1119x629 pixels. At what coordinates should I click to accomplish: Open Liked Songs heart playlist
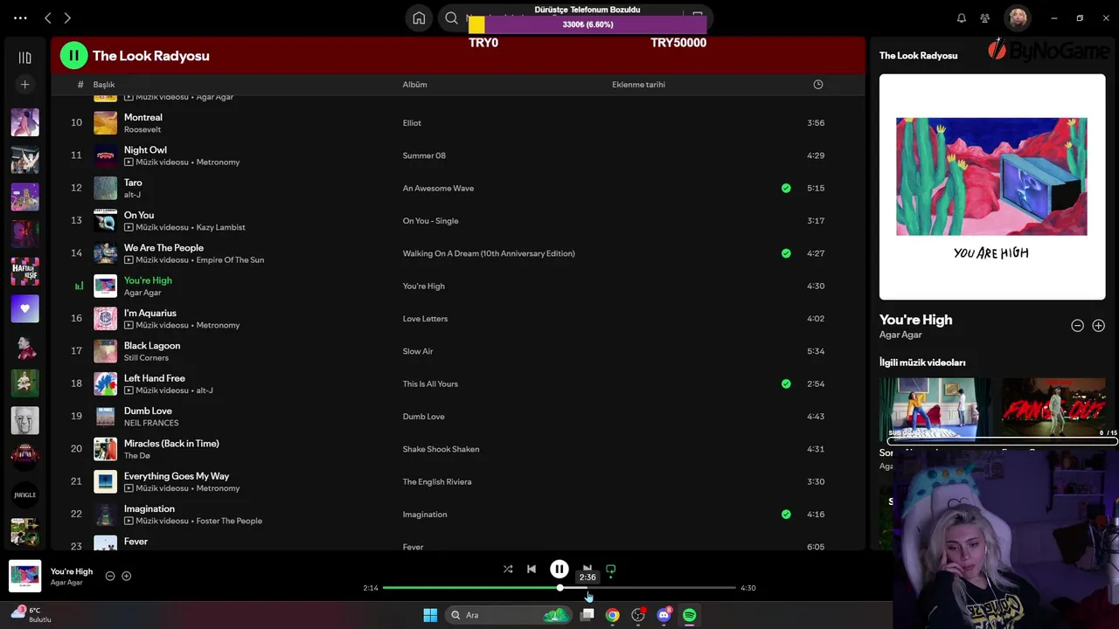click(x=24, y=308)
